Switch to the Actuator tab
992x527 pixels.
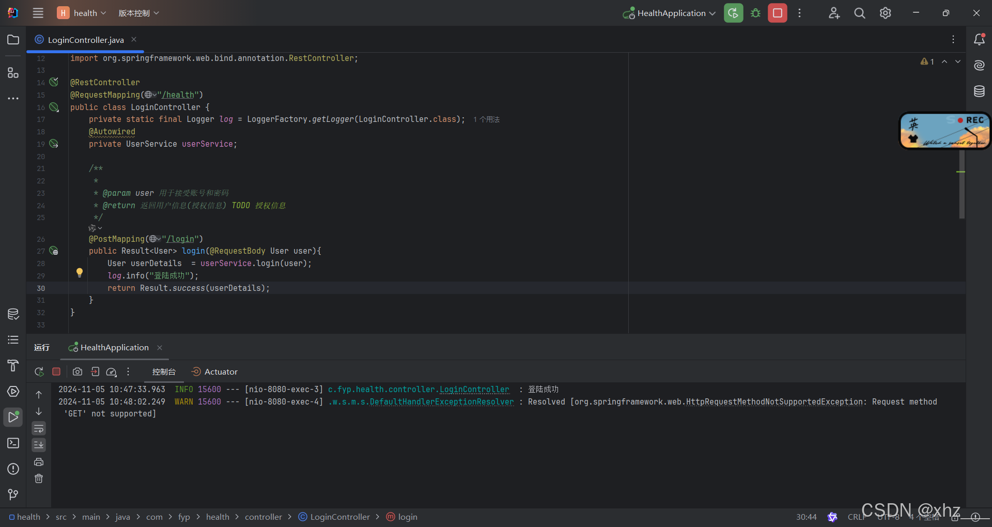[x=214, y=371]
